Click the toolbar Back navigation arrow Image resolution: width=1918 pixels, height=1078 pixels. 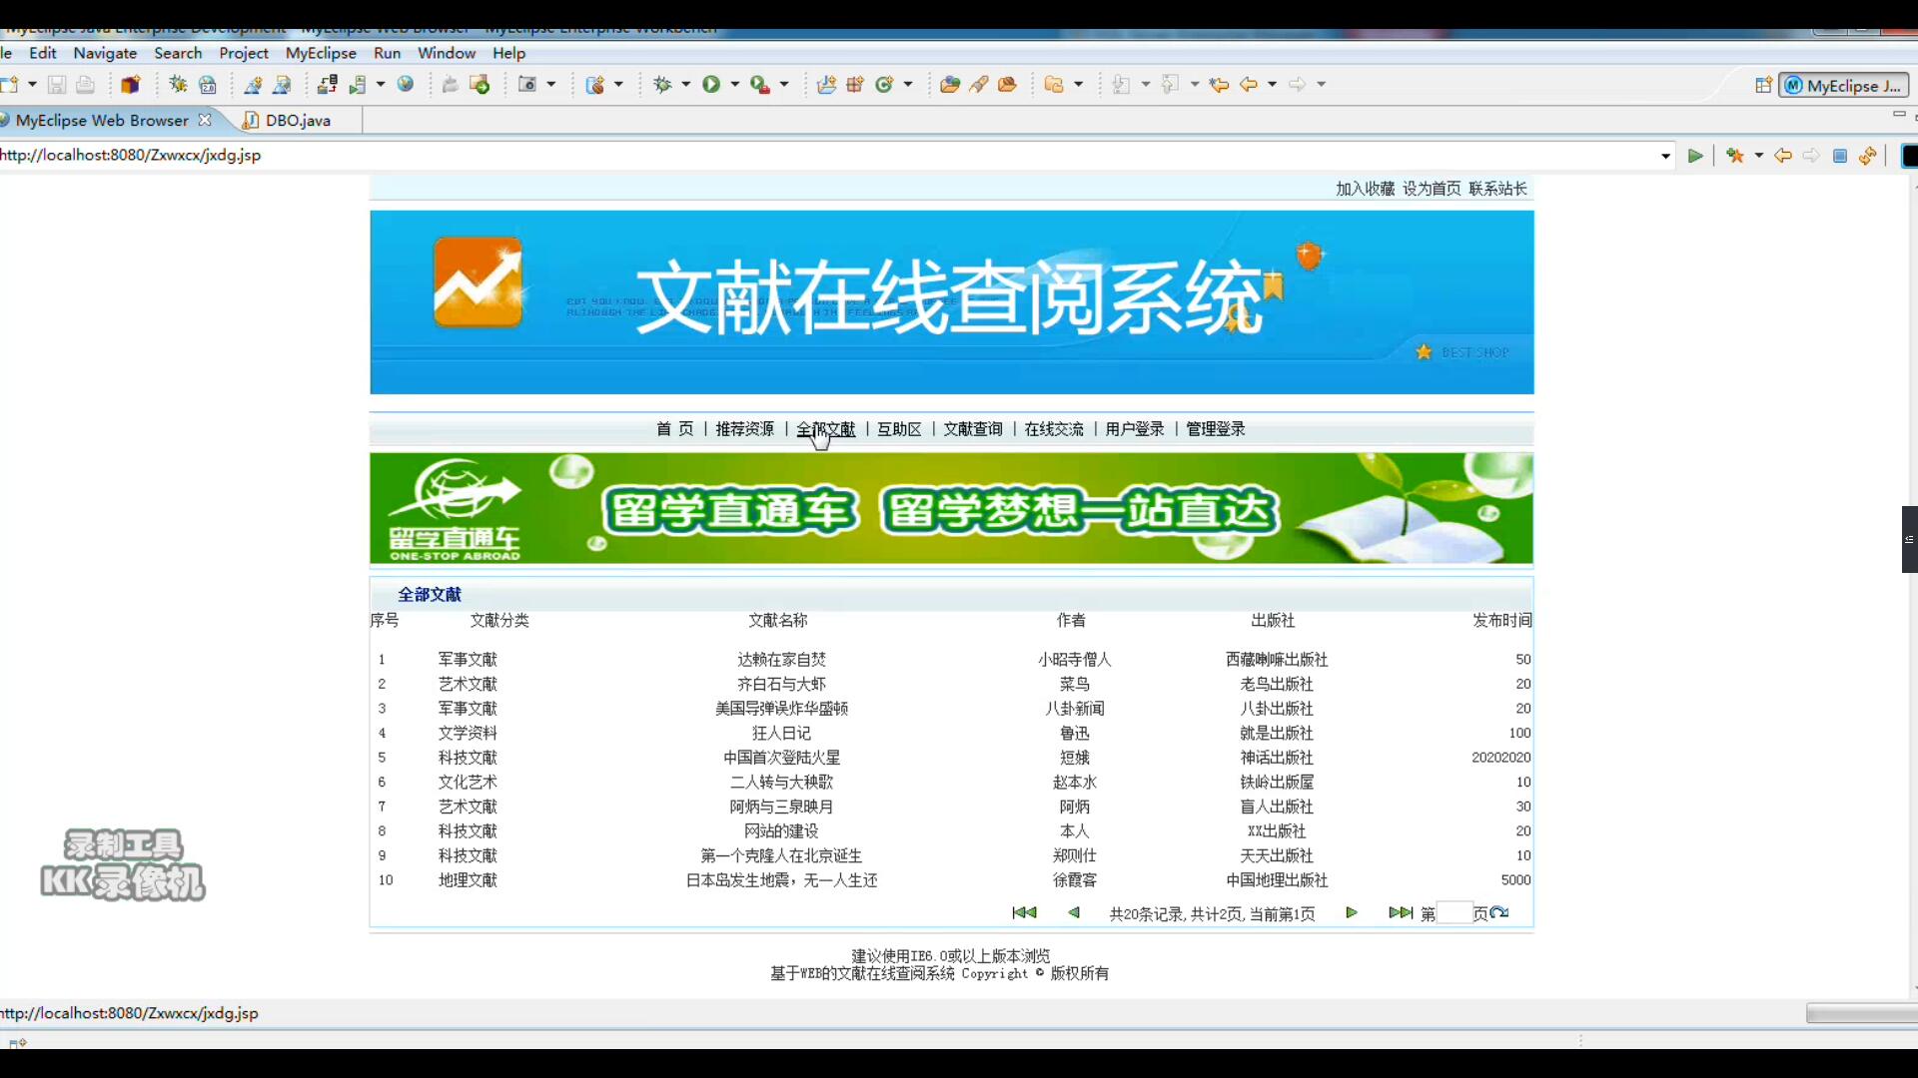(x=1249, y=85)
